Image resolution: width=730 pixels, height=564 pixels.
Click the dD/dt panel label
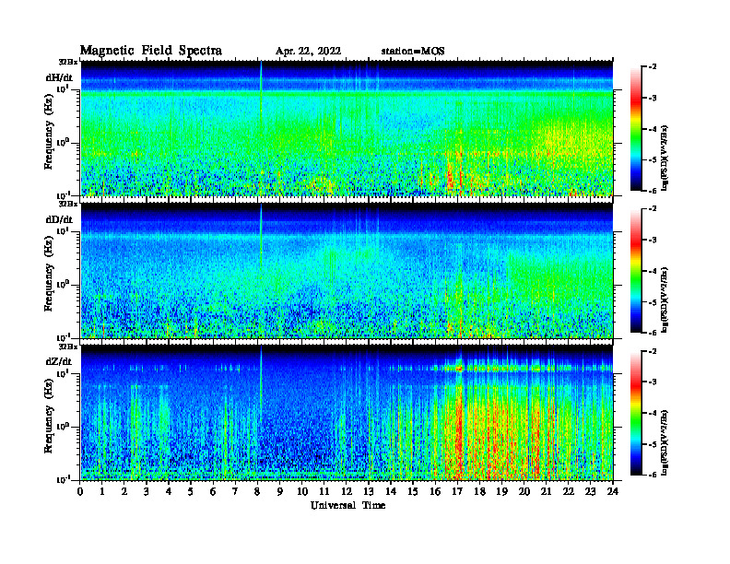click(59, 219)
